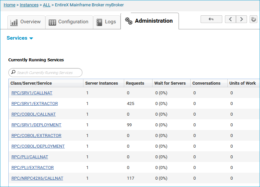Click the ALL breadcrumb link
260x187 pixels.
point(47,5)
